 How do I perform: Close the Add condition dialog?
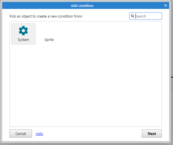coord(165,5)
